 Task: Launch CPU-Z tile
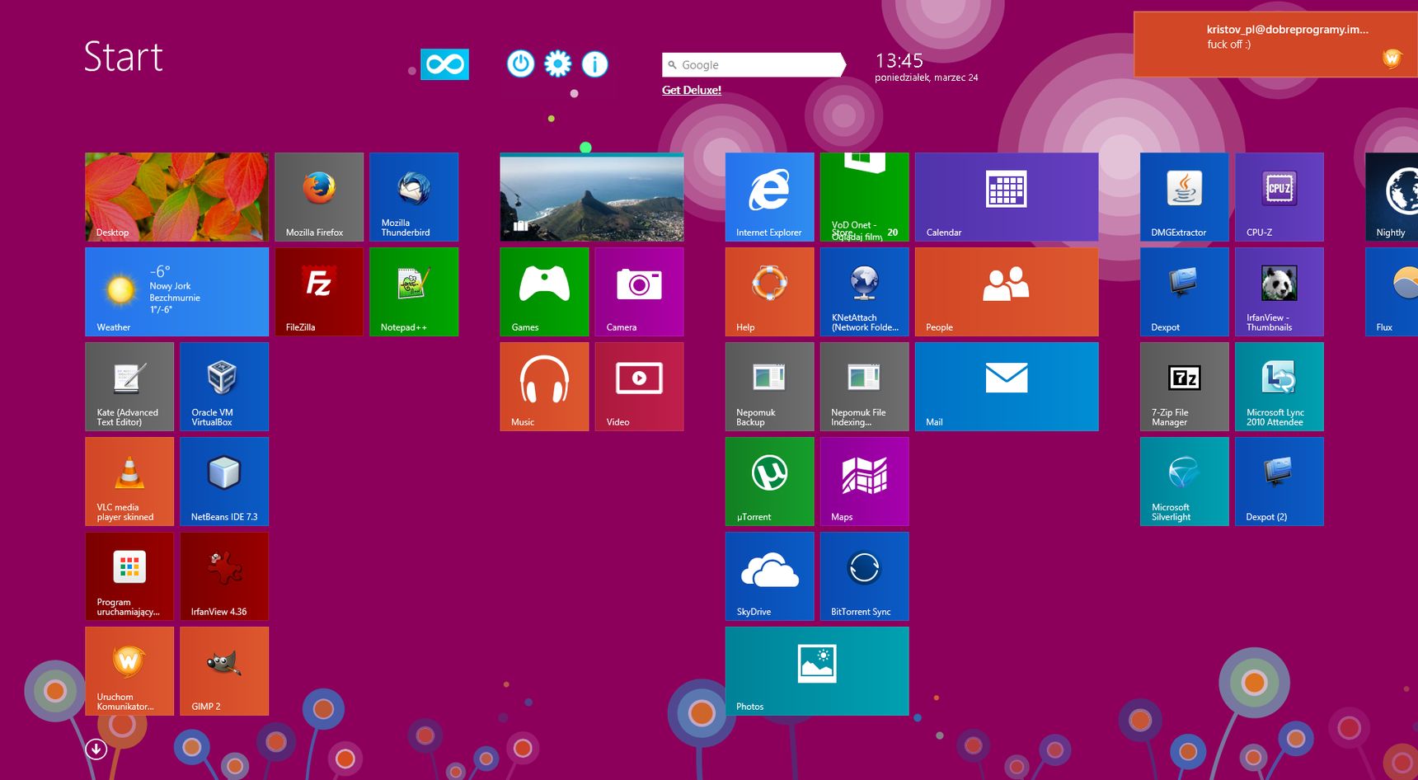click(x=1279, y=197)
